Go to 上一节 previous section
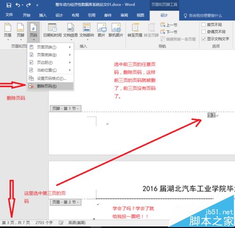 pyautogui.click(x=169, y=25)
